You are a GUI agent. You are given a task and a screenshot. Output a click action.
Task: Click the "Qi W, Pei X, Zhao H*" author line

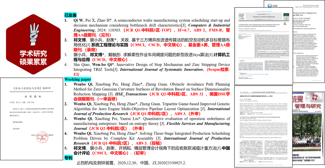[x=93, y=20]
